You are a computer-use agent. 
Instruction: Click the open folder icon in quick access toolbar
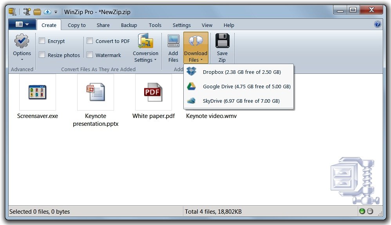pyautogui.click(x=37, y=12)
